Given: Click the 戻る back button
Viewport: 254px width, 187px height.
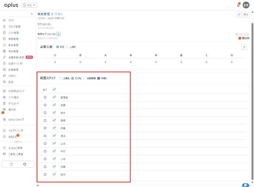Looking at the screenshot, I should click(x=246, y=14).
